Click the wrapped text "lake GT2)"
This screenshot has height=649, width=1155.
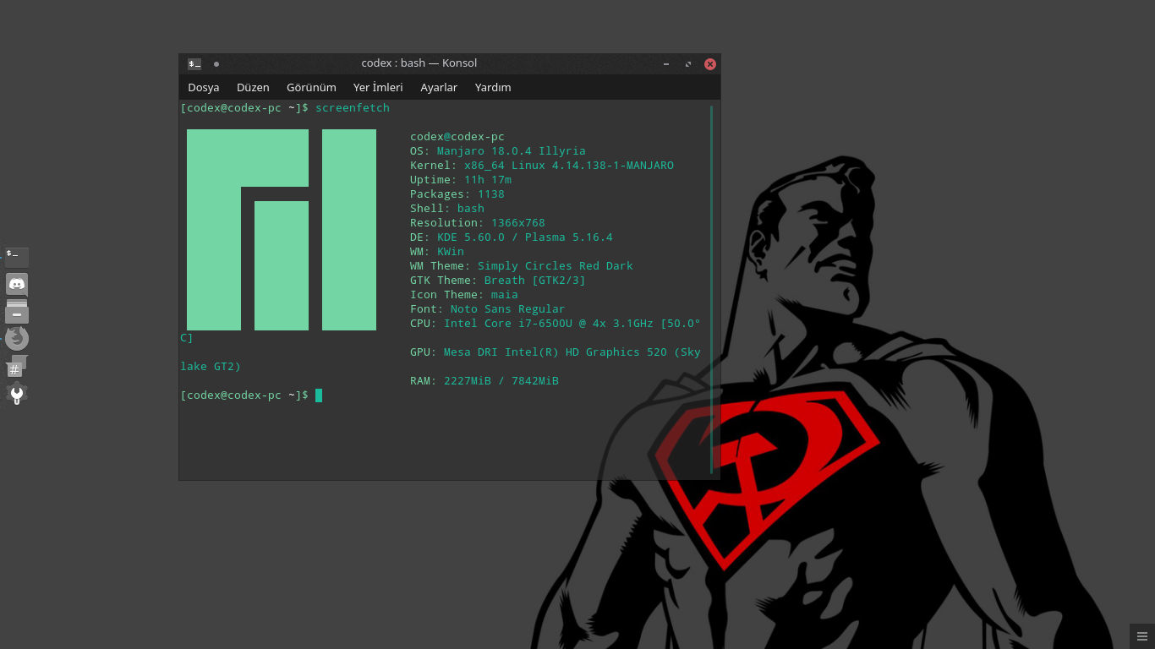(x=211, y=367)
